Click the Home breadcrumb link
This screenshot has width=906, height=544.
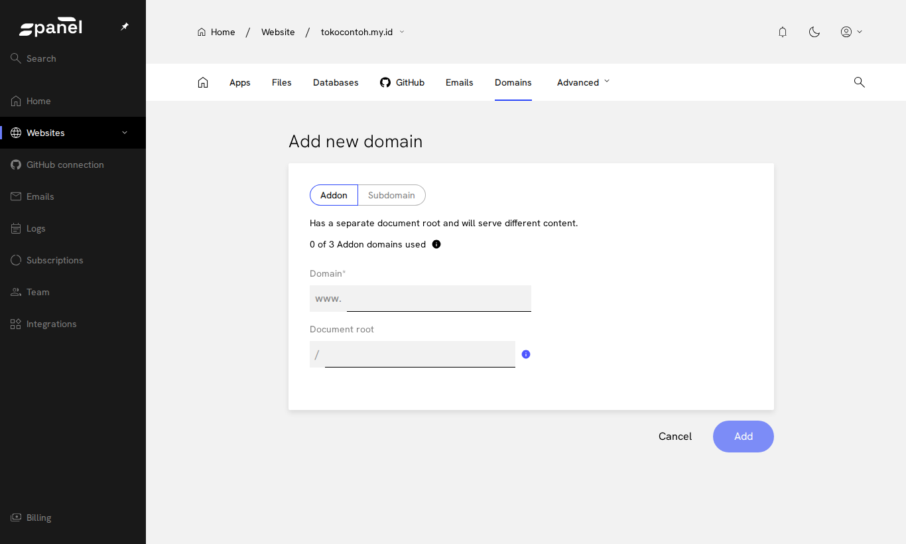click(x=216, y=32)
